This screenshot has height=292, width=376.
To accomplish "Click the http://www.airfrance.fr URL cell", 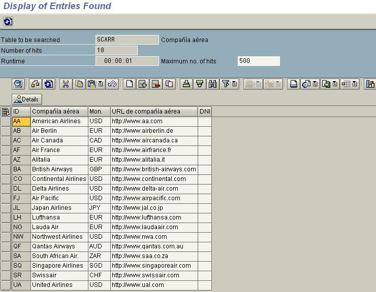I will tap(154, 150).
